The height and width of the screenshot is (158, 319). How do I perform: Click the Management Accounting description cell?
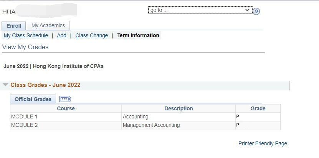pos(151,125)
